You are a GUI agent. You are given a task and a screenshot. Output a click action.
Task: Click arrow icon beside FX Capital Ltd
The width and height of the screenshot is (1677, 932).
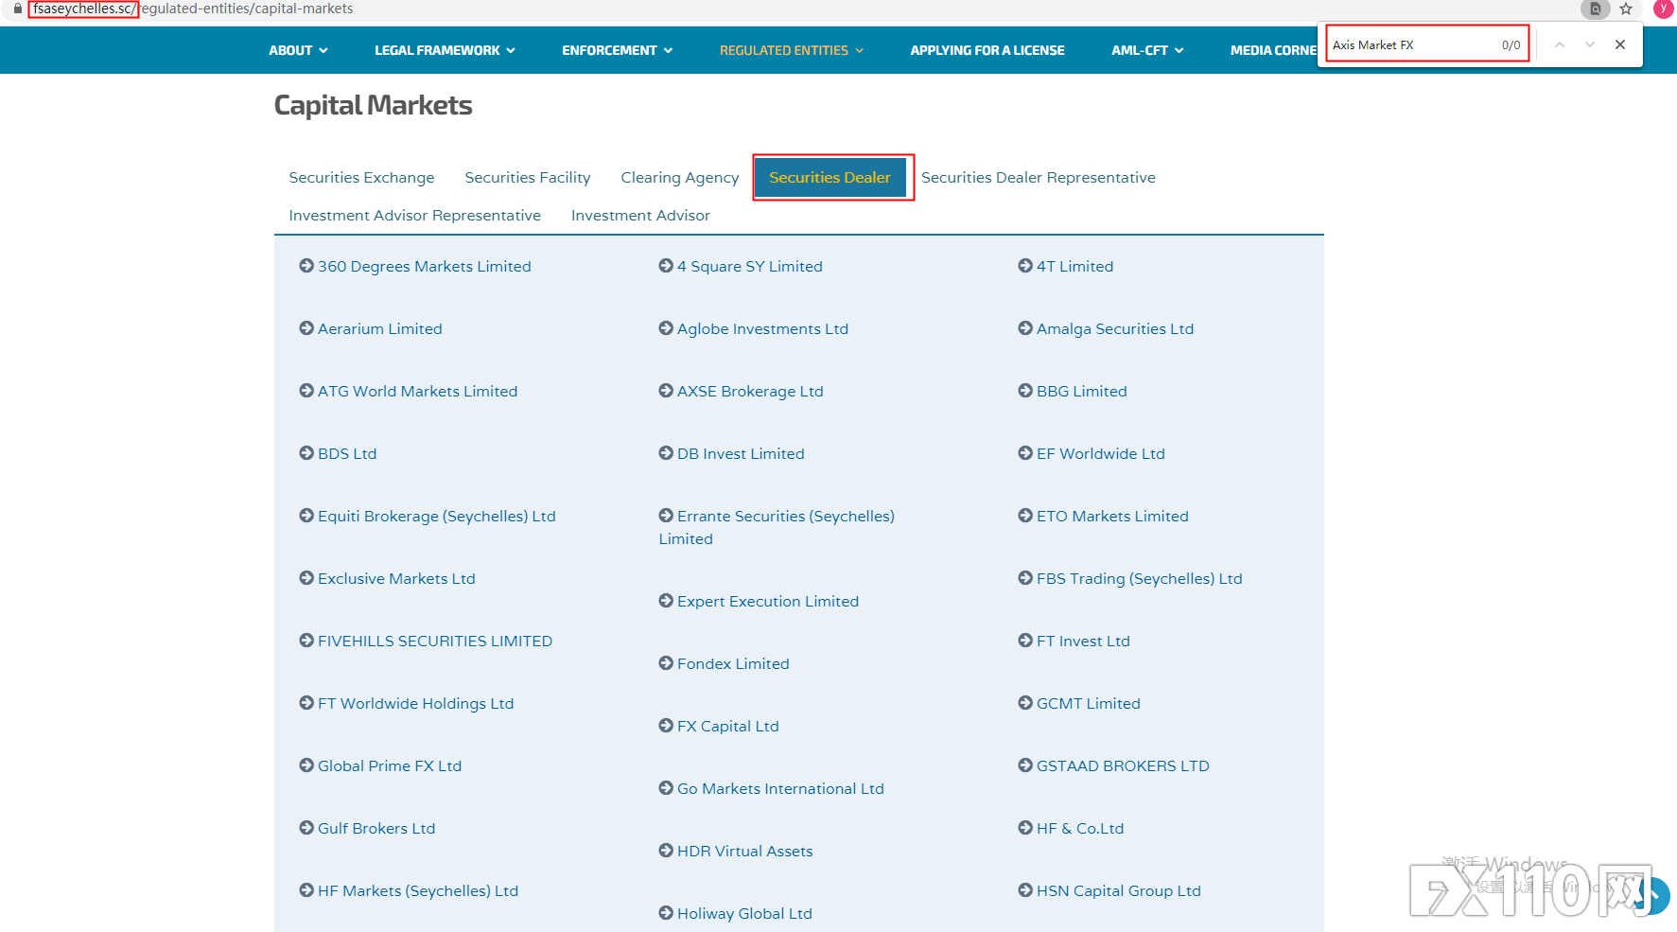tap(666, 726)
